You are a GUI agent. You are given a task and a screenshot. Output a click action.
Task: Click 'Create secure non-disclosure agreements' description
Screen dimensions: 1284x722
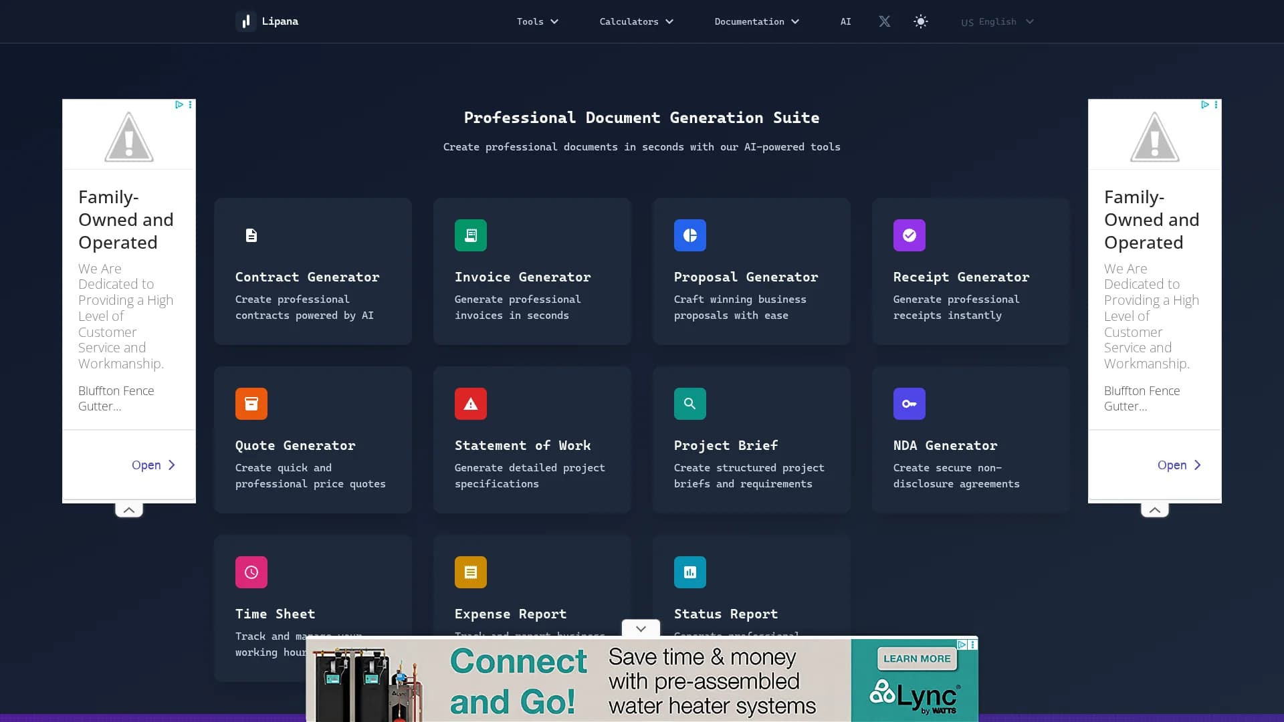(x=956, y=476)
